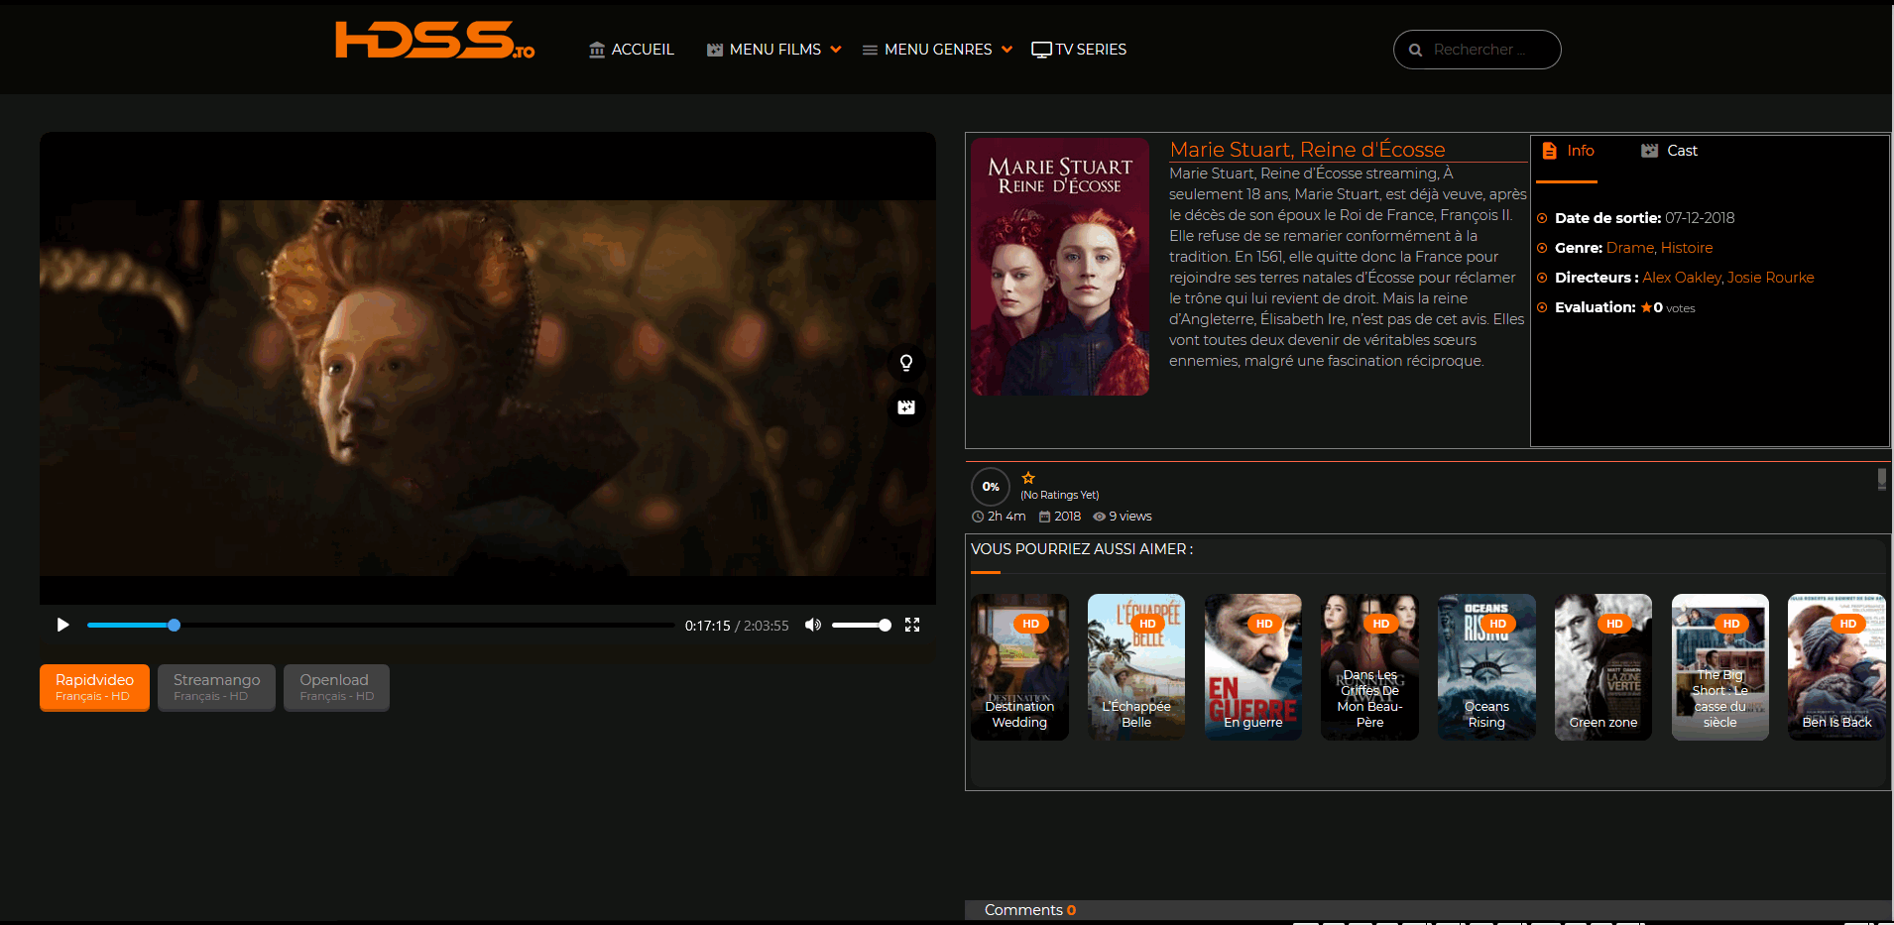Screen dimensions: 1894x925
Task: Open Dans Les Griffes De Mon Beau-Père thumbnail
Action: tap(1369, 667)
